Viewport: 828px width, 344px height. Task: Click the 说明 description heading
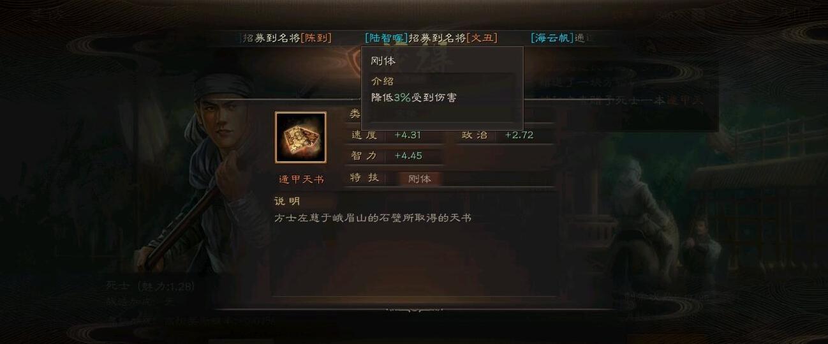287,201
